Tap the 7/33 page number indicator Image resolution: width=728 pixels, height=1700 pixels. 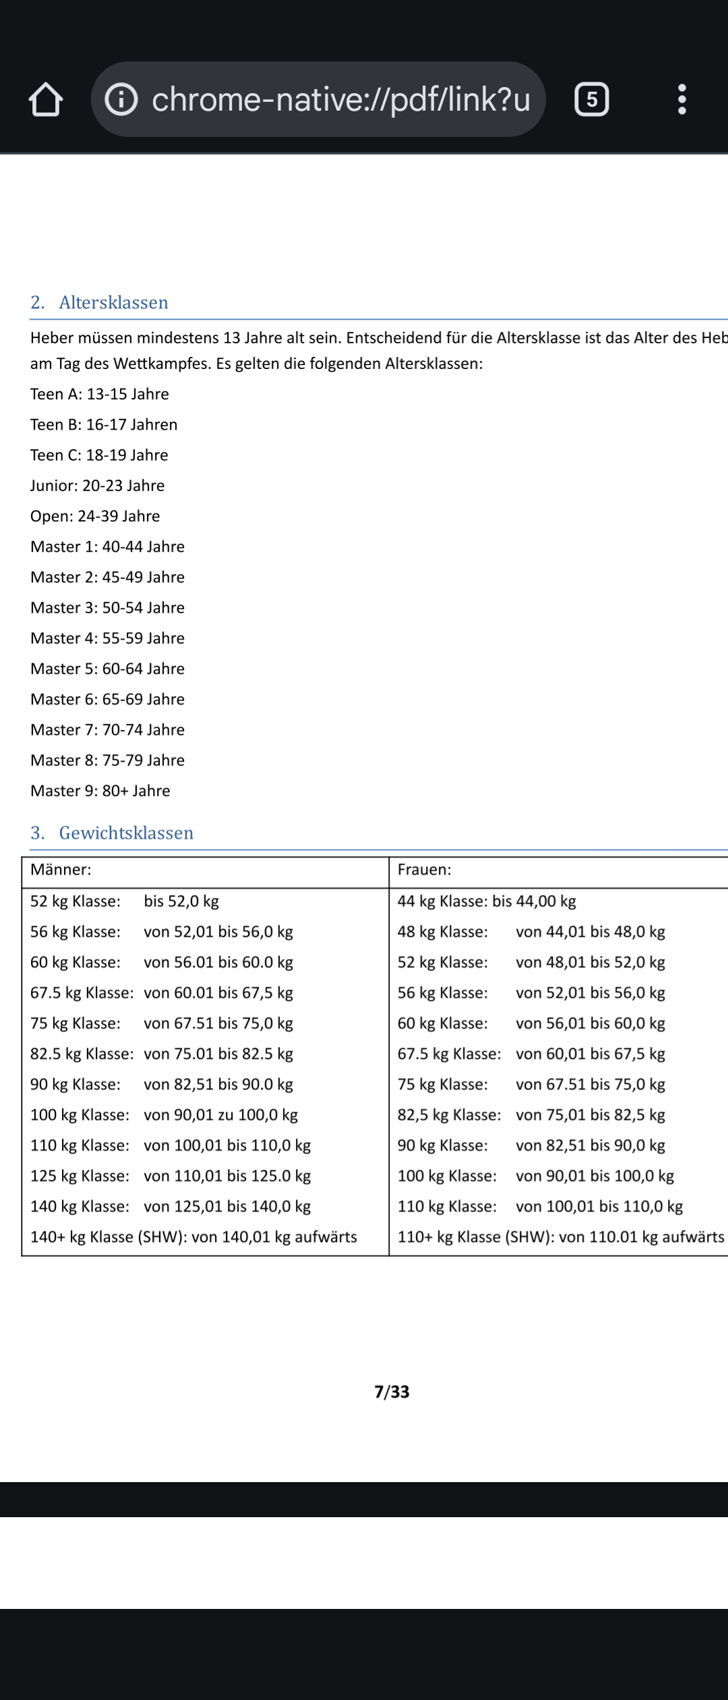pyautogui.click(x=392, y=1392)
